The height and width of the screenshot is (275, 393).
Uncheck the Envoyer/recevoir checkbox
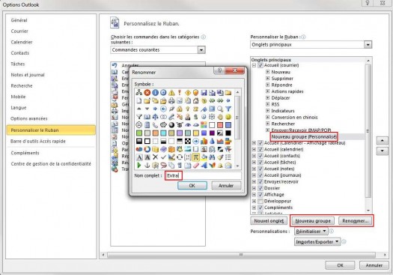pos(261,181)
